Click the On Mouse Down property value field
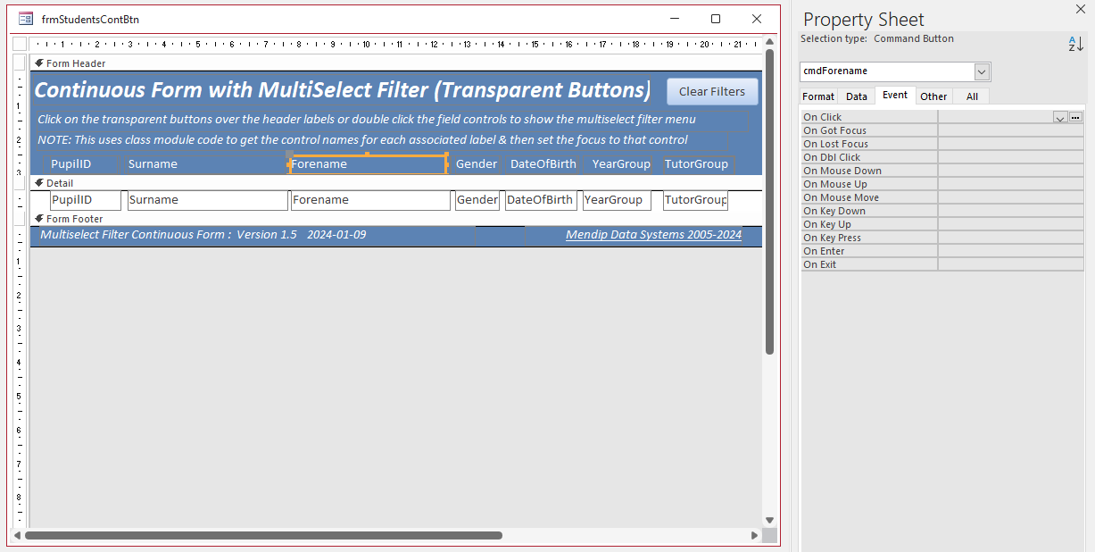Screen dimensions: 1095x552 tap(1011, 171)
